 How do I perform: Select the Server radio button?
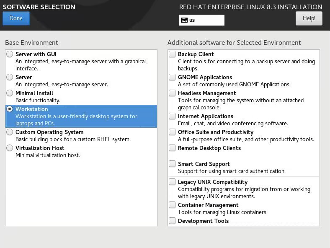[x=10, y=77]
